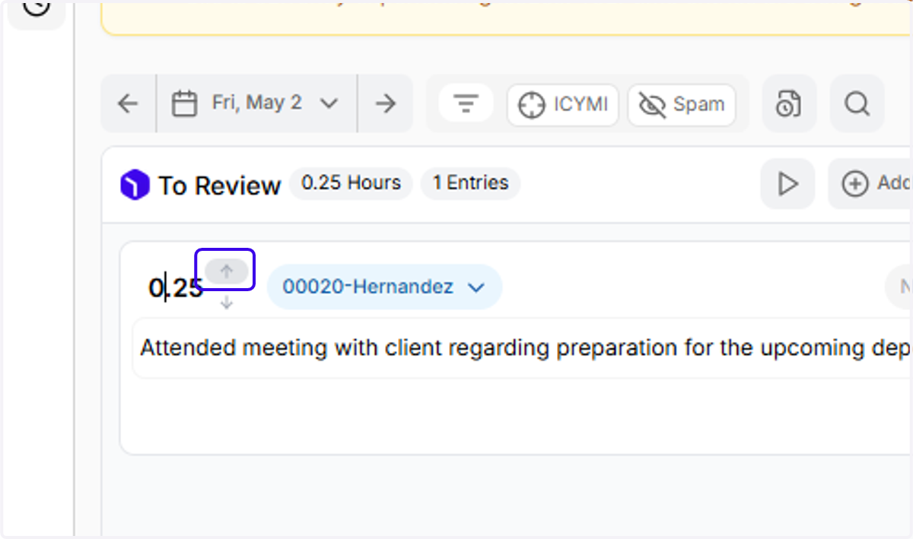Image resolution: width=913 pixels, height=539 pixels.
Task: Go to the next day arrow
Action: tap(386, 103)
